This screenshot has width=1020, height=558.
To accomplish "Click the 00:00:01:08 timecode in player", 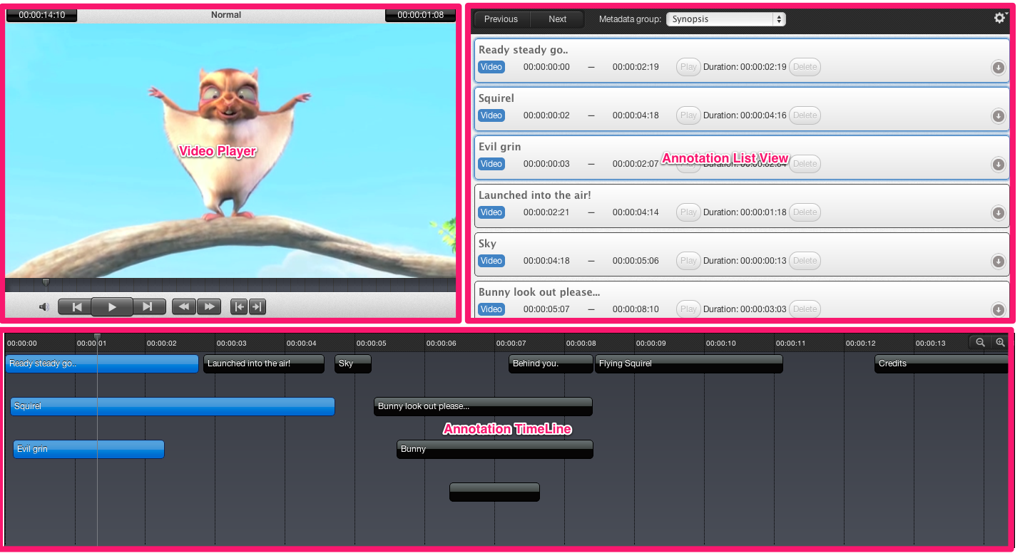I will [421, 15].
